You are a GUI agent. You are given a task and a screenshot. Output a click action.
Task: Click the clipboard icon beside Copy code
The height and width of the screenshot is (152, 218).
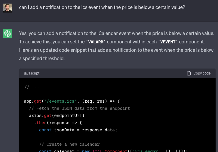(189, 73)
